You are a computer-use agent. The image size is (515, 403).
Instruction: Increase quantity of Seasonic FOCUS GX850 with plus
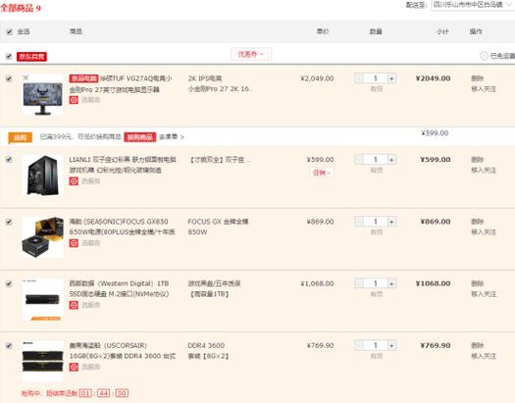coord(391,222)
